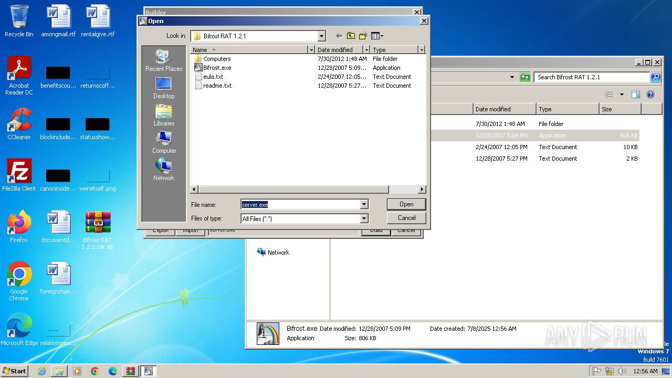This screenshot has width=672, height=378.
Task: Select Computer in the places bar
Action: point(164,143)
